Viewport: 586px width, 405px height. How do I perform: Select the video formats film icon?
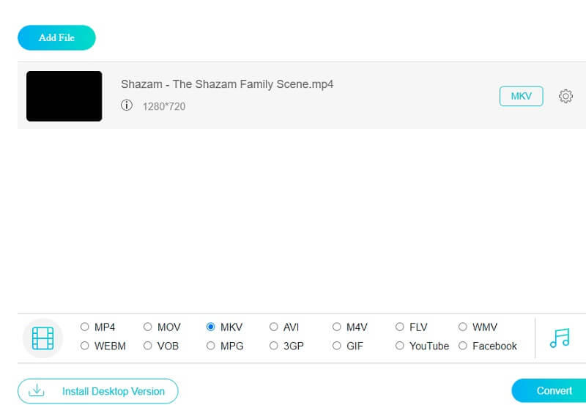43,338
